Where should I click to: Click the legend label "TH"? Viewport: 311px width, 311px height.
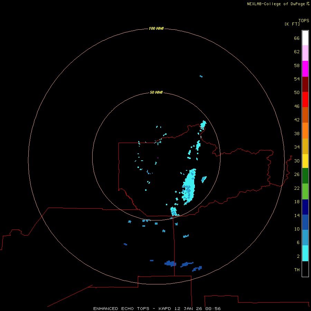point(297,270)
